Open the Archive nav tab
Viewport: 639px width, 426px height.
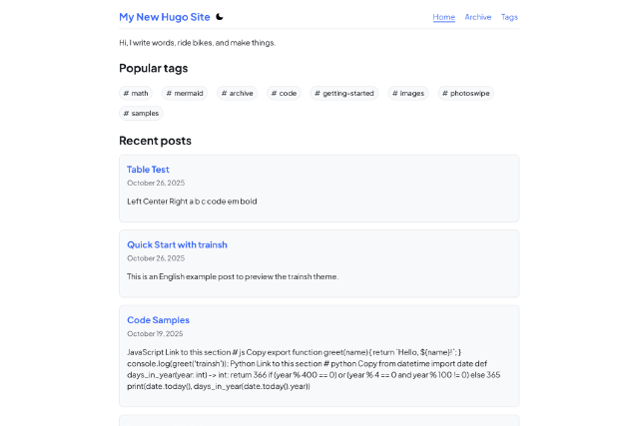point(478,17)
